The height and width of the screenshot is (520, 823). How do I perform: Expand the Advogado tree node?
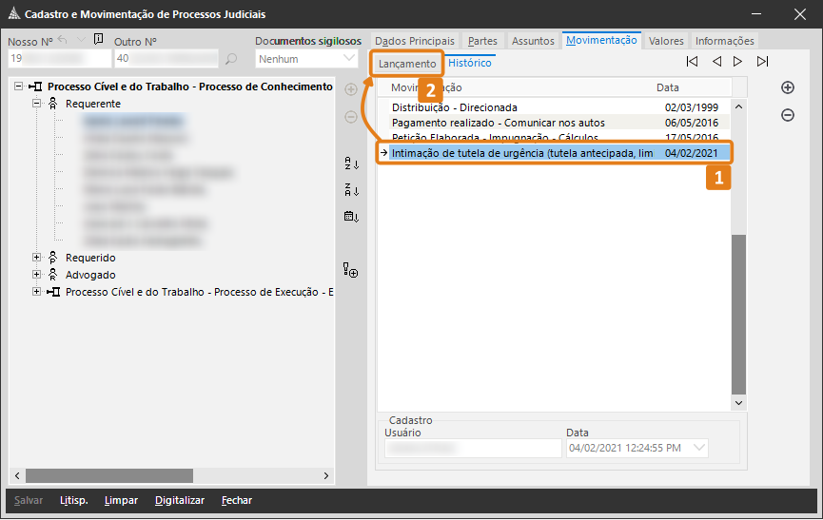pyautogui.click(x=37, y=275)
